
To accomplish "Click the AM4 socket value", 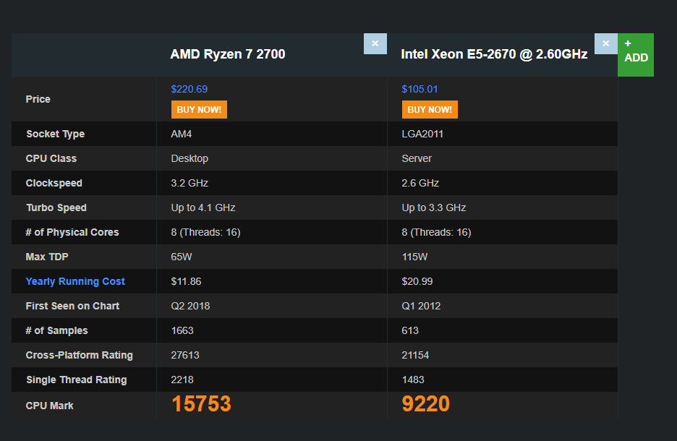I will (182, 134).
